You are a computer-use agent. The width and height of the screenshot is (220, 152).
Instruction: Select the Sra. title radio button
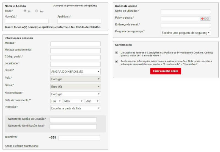point(37,11)
